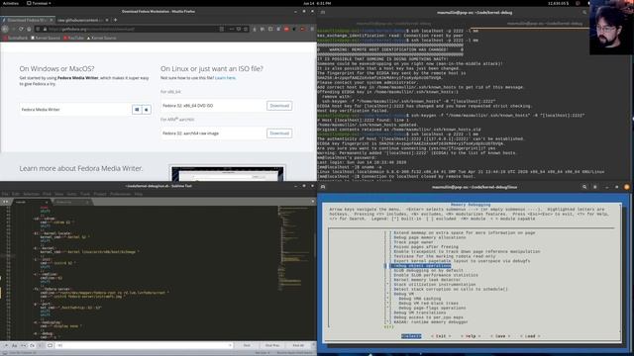Open new-tab icon in upper terminal header
Screen dimensions: 634x356
(x=323, y=12)
